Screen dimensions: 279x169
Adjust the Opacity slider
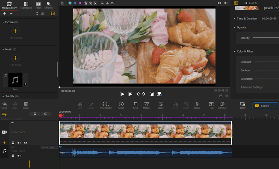click(265, 38)
